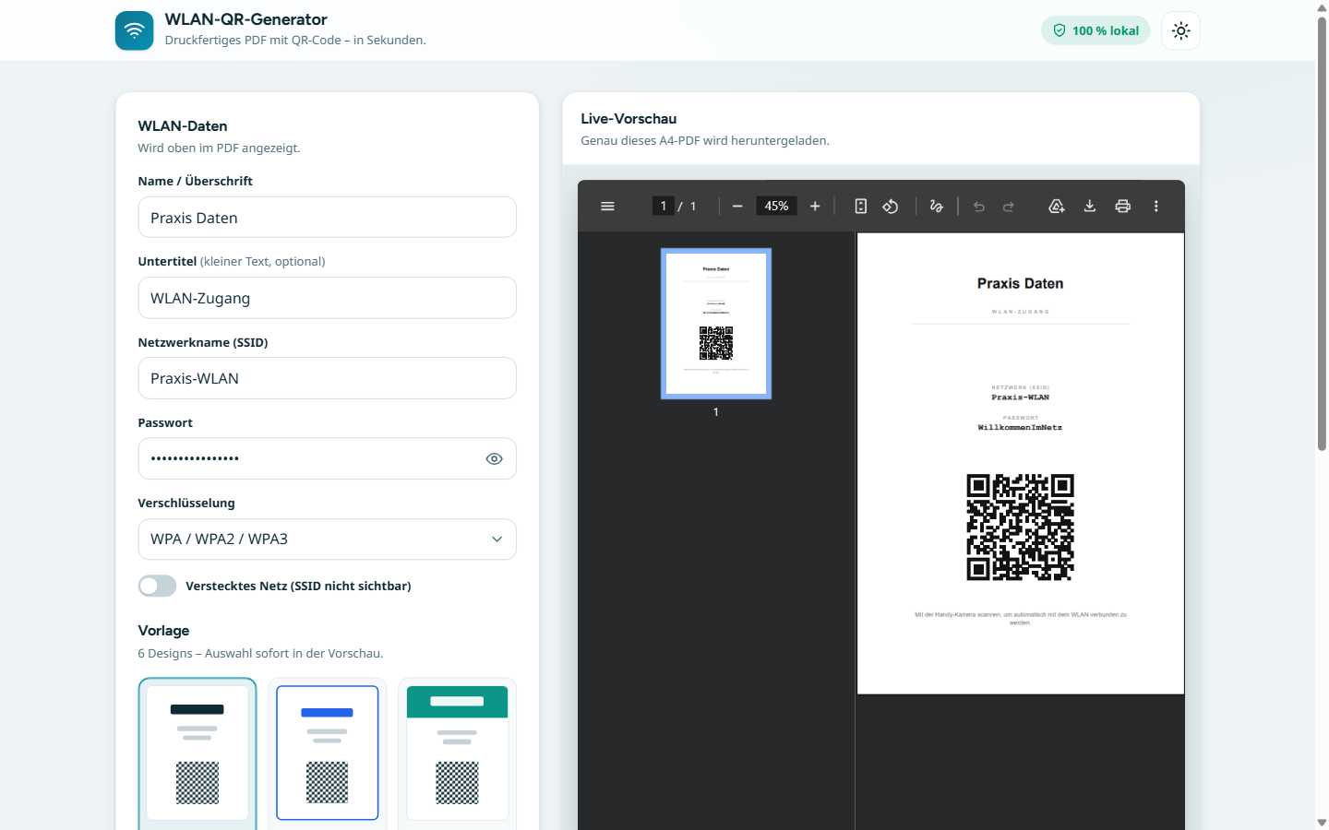Click the save to Drive icon
1329x830 pixels.
pyautogui.click(x=1057, y=206)
